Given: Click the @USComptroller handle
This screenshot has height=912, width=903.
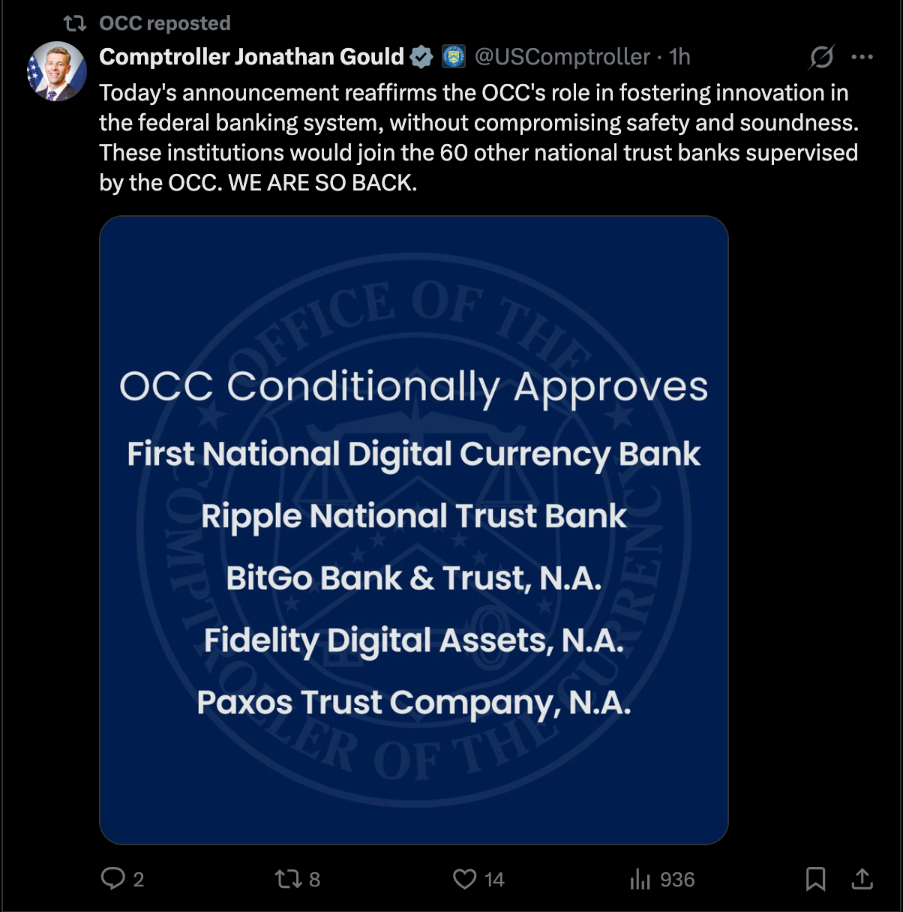Looking at the screenshot, I should pos(562,57).
